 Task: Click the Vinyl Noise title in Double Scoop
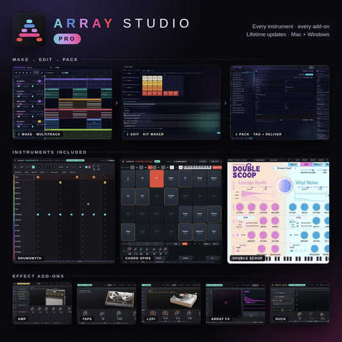[x=307, y=183]
